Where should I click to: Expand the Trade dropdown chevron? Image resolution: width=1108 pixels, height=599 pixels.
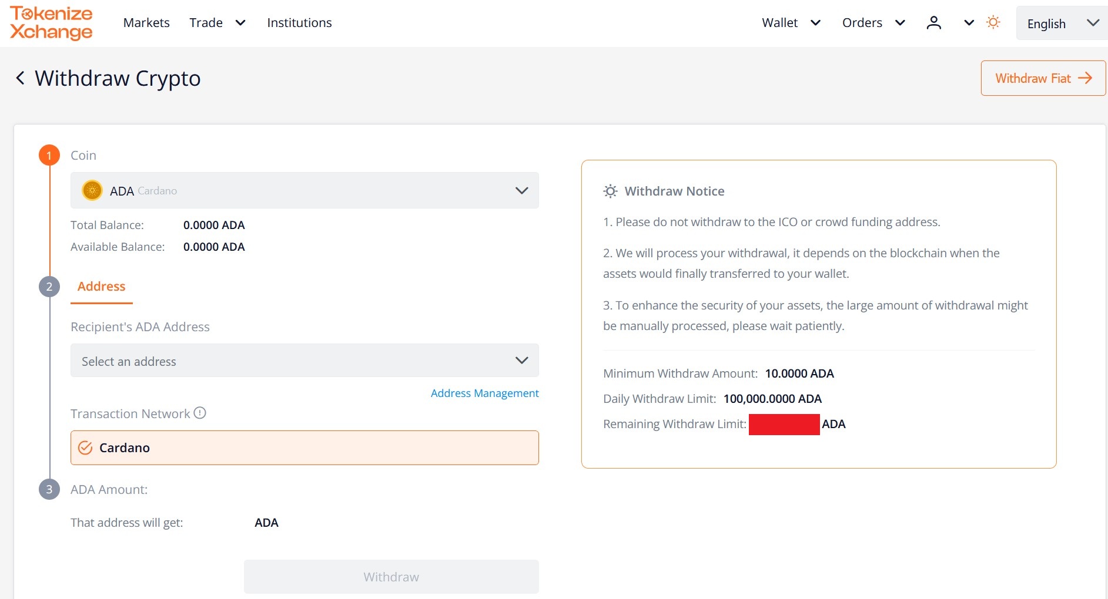pyautogui.click(x=240, y=23)
